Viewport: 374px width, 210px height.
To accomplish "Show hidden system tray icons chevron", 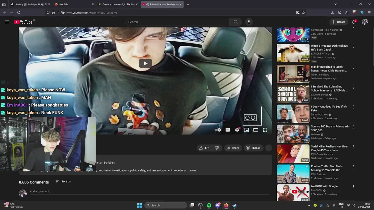I will [x=309, y=205].
